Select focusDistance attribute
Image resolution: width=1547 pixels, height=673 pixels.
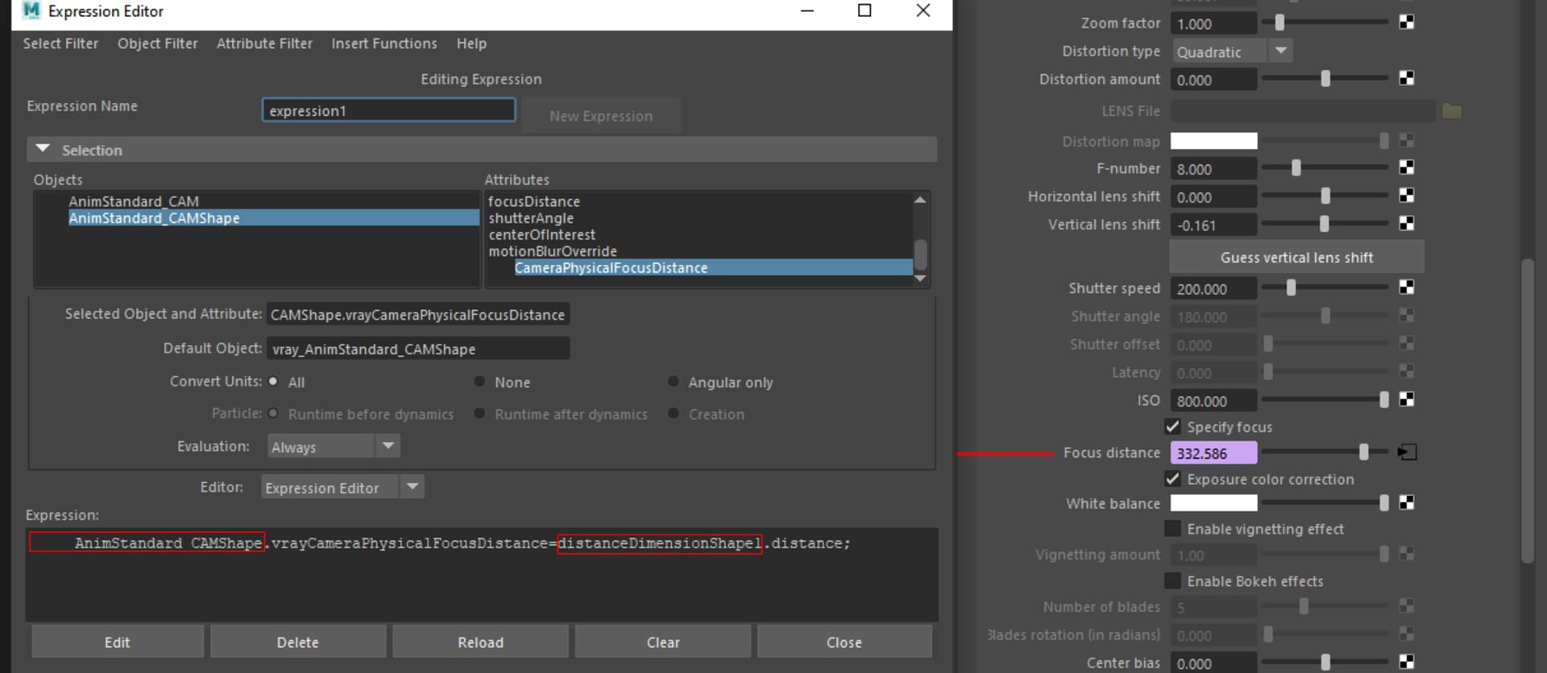pyautogui.click(x=534, y=201)
